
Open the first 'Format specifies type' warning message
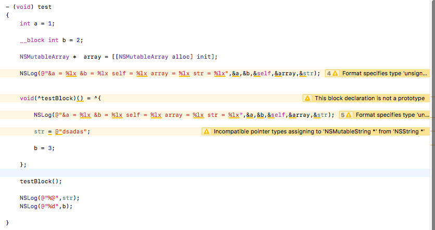point(385,74)
